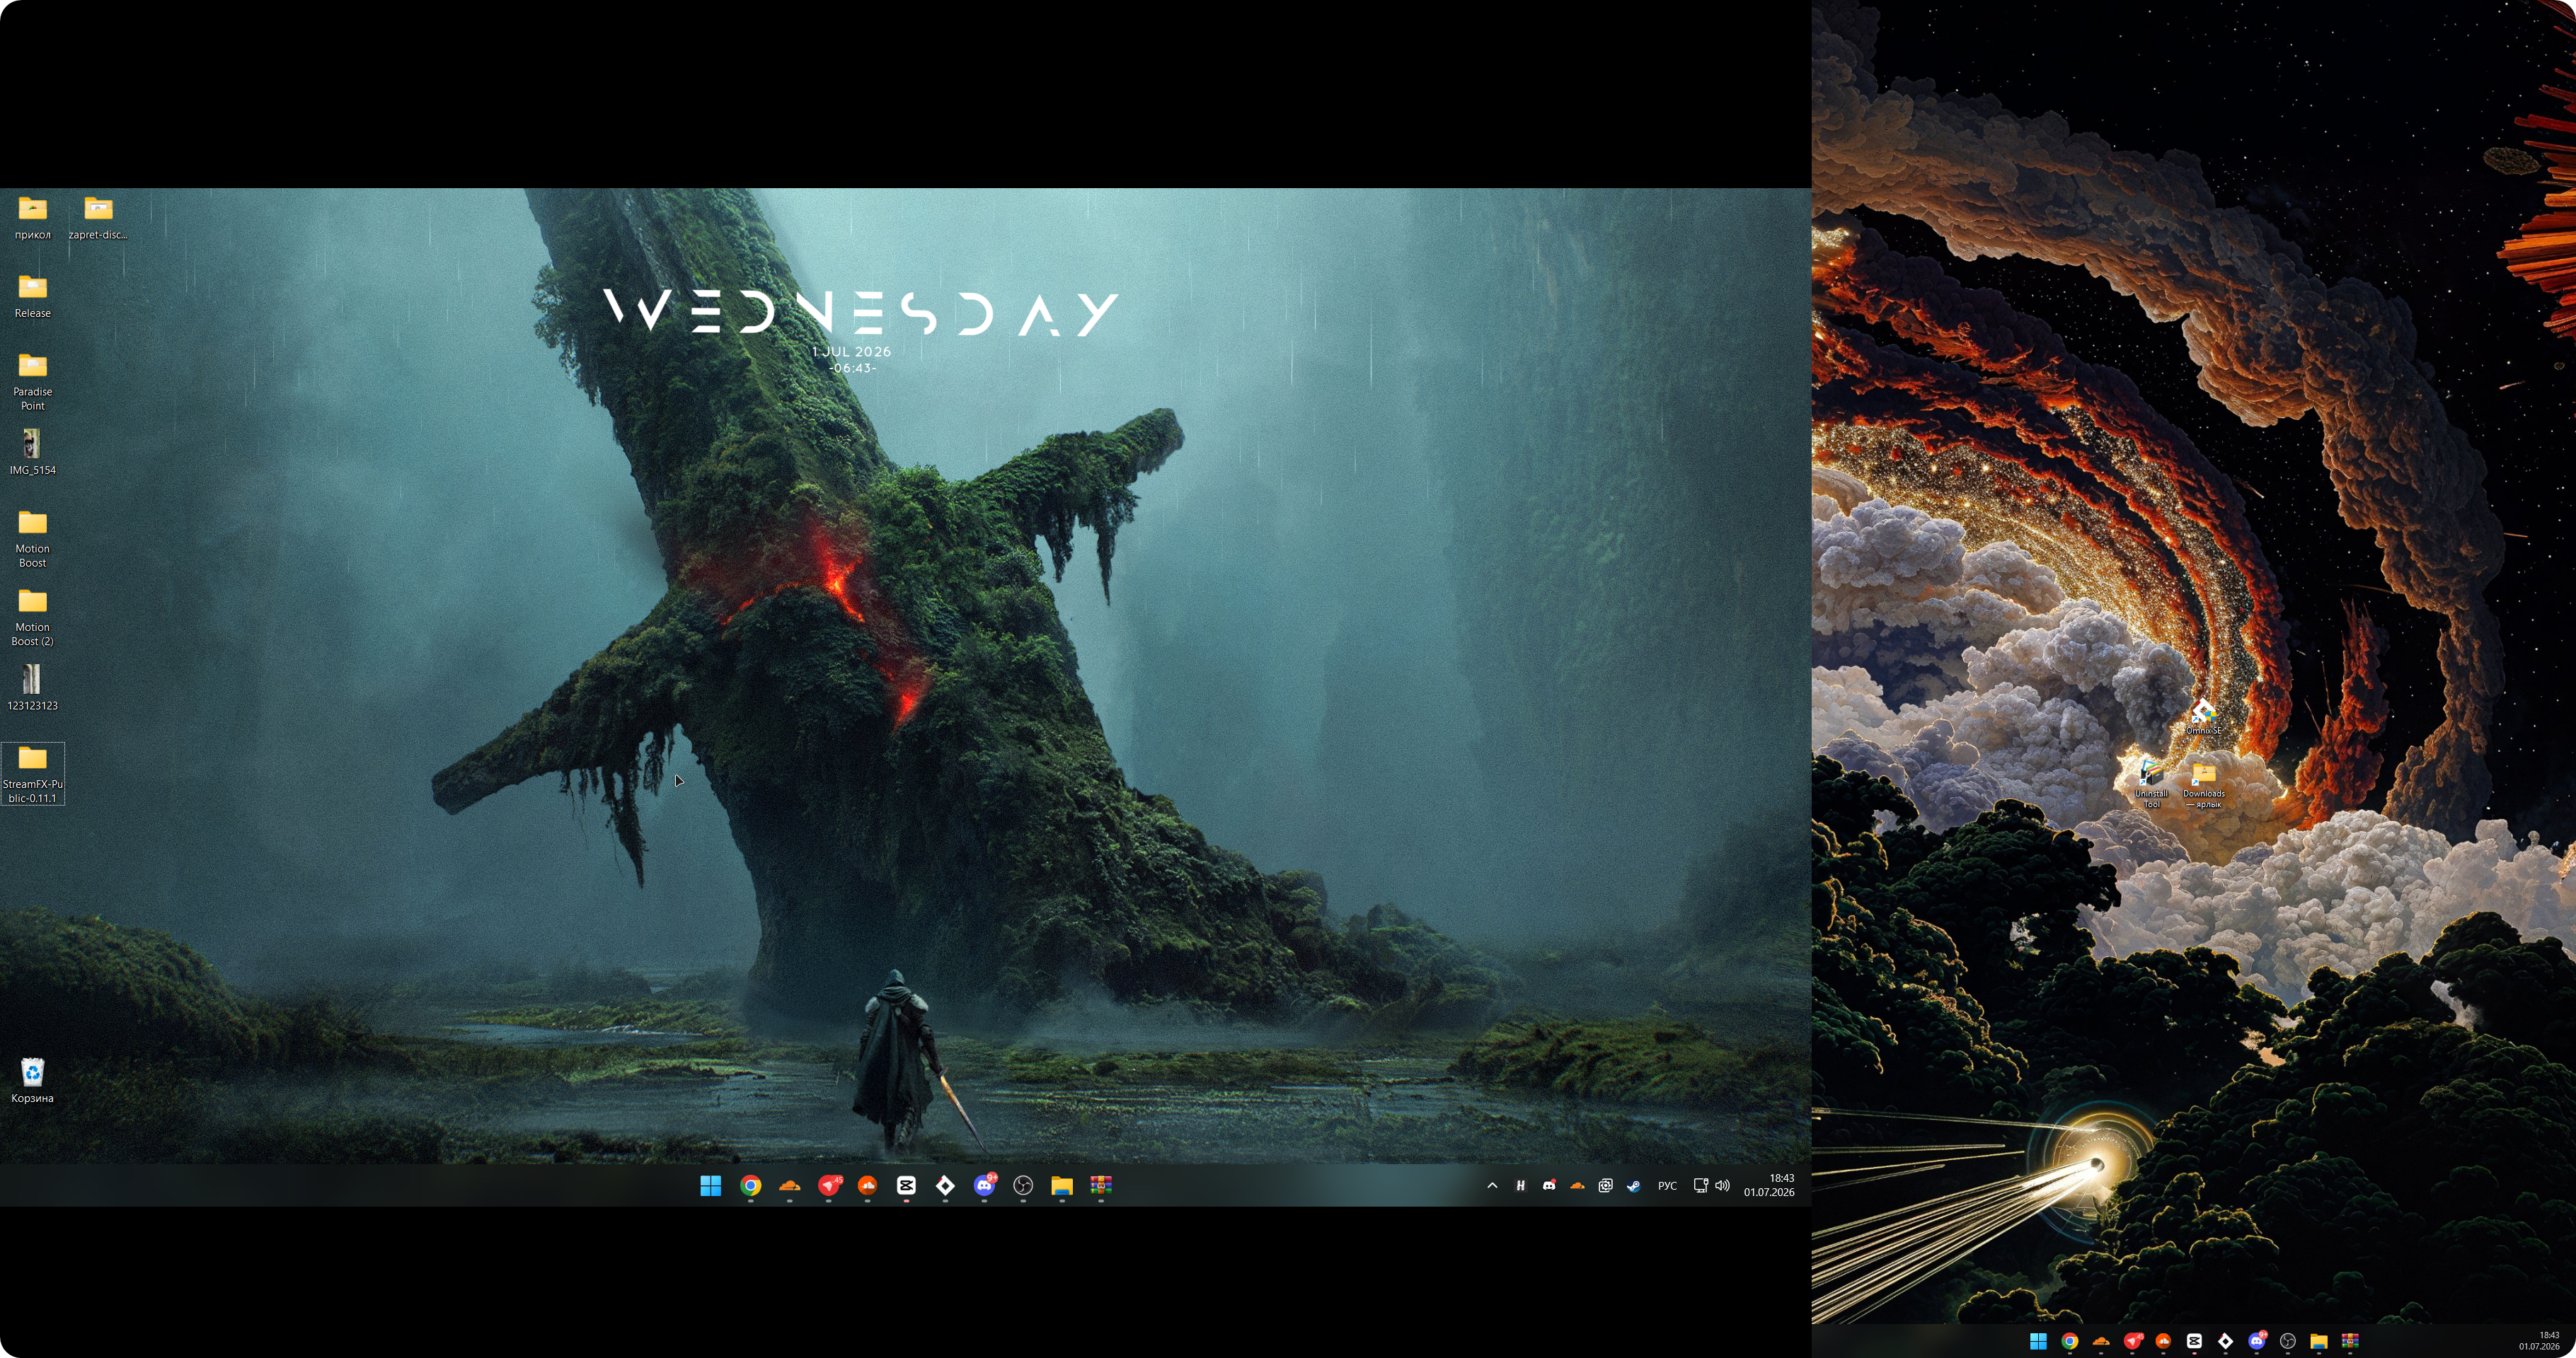This screenshot has width=2576, height=1358.
Task: Open Cloudflare from the right monitor taskbar
Action: coord(2101,1341)
